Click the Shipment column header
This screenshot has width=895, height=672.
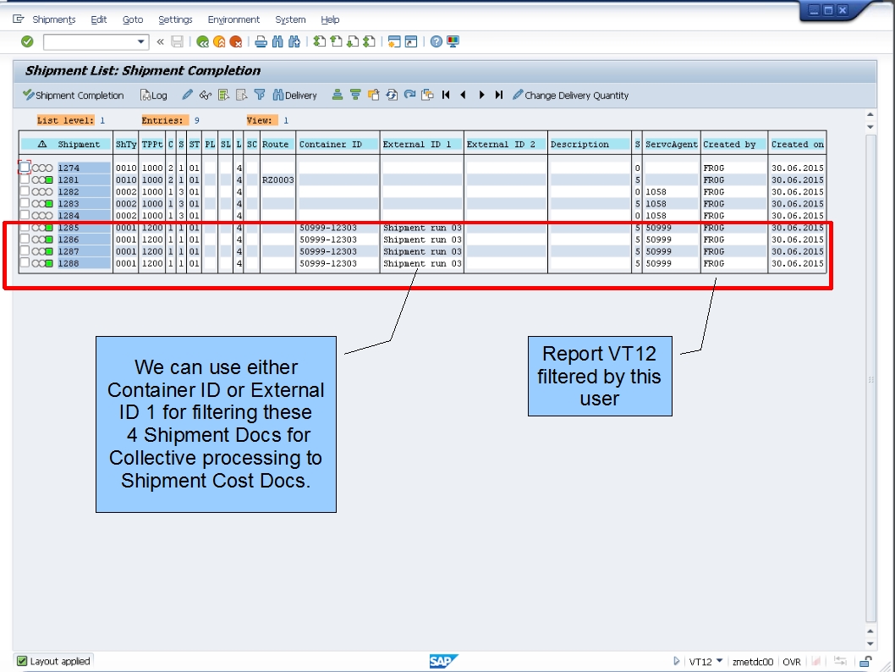78,145
